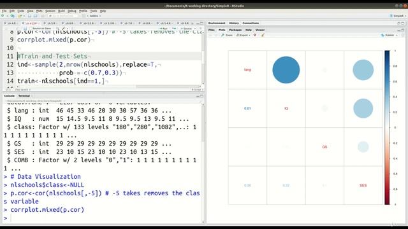Screen dimensions: 408x229
Task: Click the Open File folder icon
Action: [20, 16]
